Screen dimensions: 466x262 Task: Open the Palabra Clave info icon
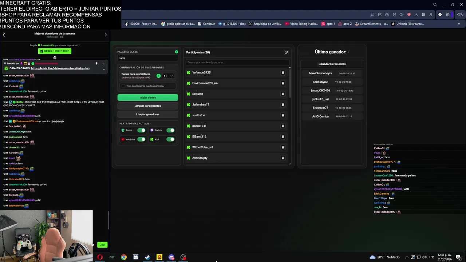point(177,52)
